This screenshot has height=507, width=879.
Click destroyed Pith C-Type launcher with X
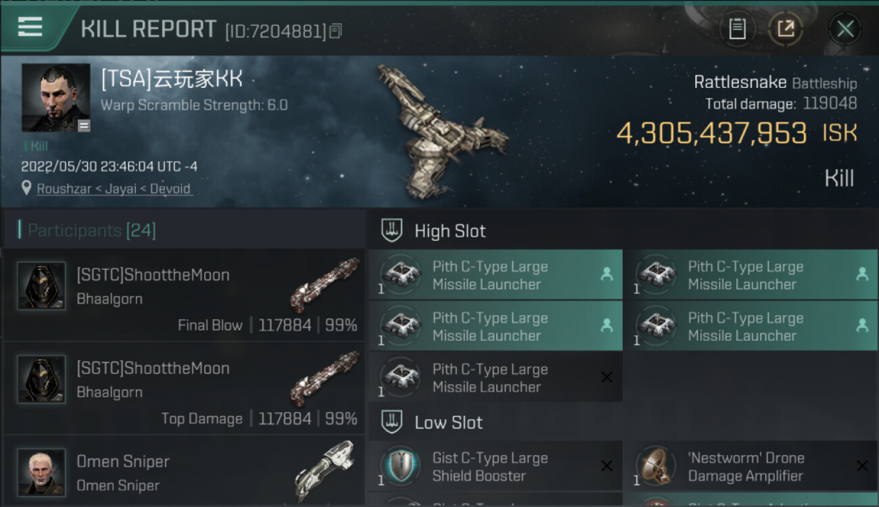[x=496, y=377]
